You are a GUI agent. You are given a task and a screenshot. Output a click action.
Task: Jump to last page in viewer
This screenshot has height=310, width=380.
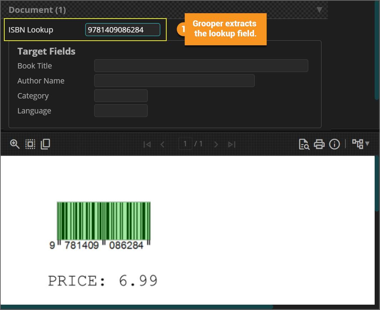point(232,144)
